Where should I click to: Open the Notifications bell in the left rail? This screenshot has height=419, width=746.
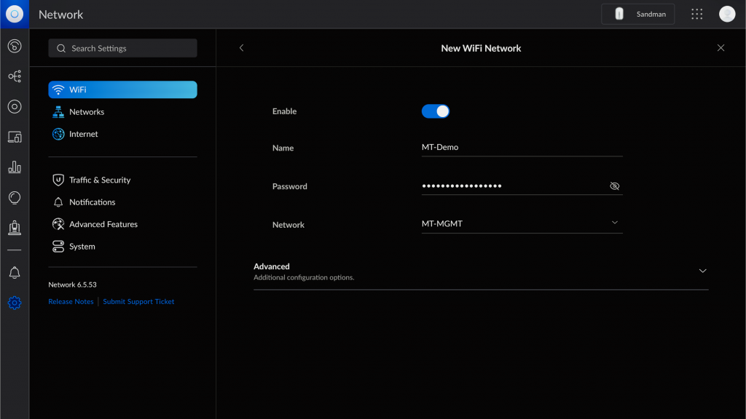[x=15, y=272]
